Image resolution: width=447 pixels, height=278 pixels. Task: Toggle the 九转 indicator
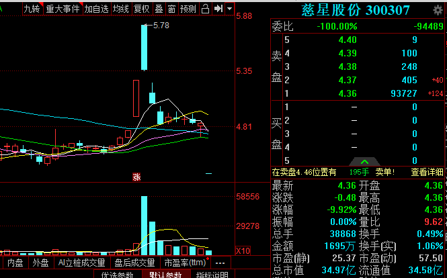click(x=31, y=9)
